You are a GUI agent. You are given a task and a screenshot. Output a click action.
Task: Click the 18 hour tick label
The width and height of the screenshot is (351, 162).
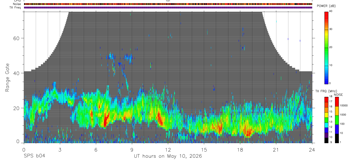pos(240,150)
